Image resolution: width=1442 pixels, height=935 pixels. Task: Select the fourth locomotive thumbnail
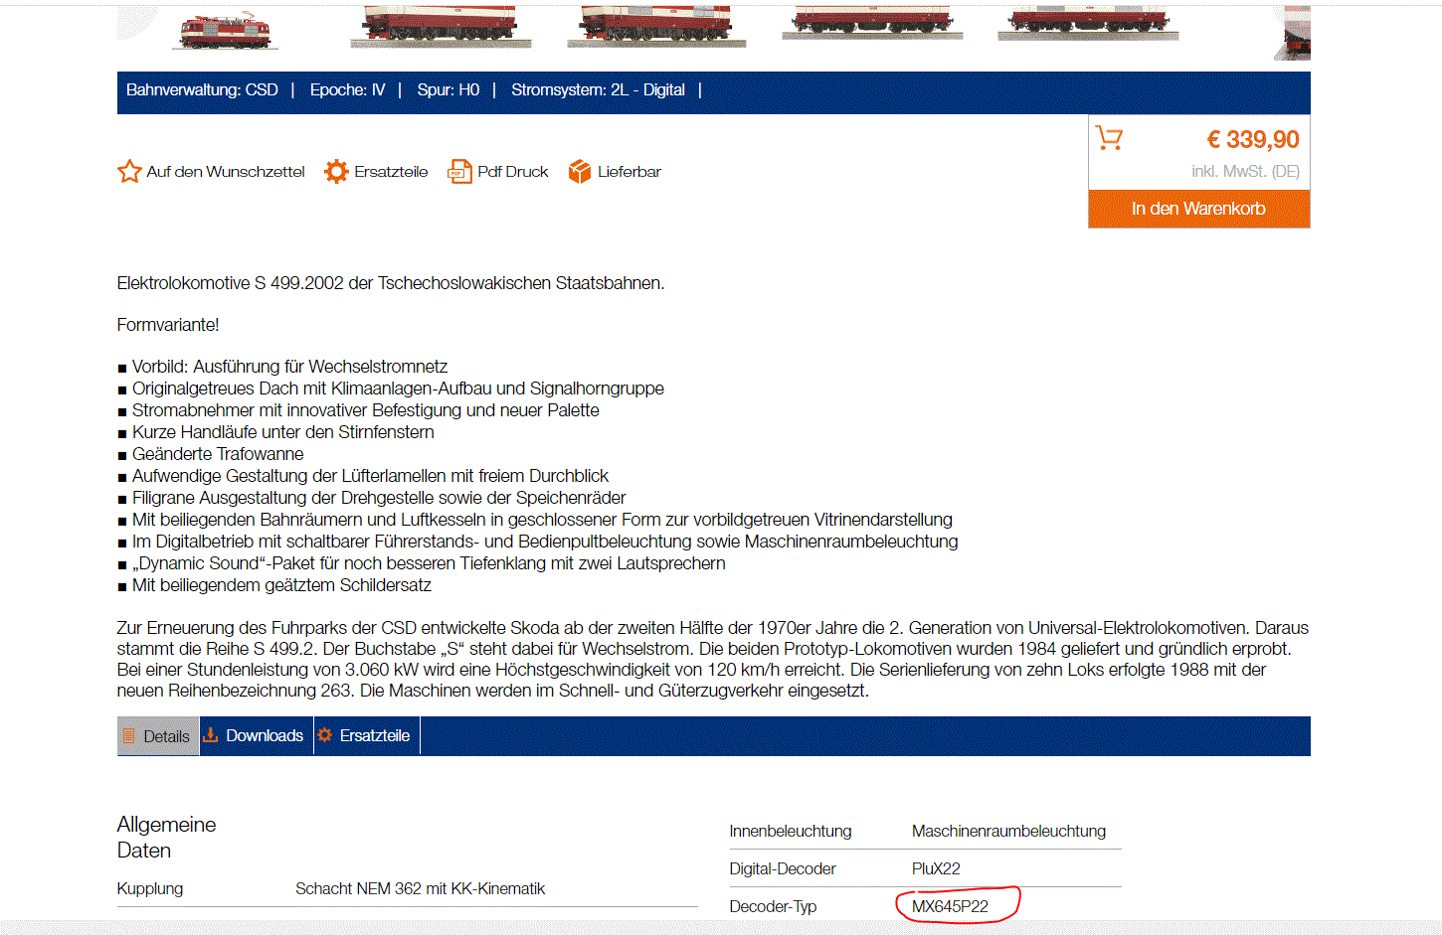[x=871, y=23]
